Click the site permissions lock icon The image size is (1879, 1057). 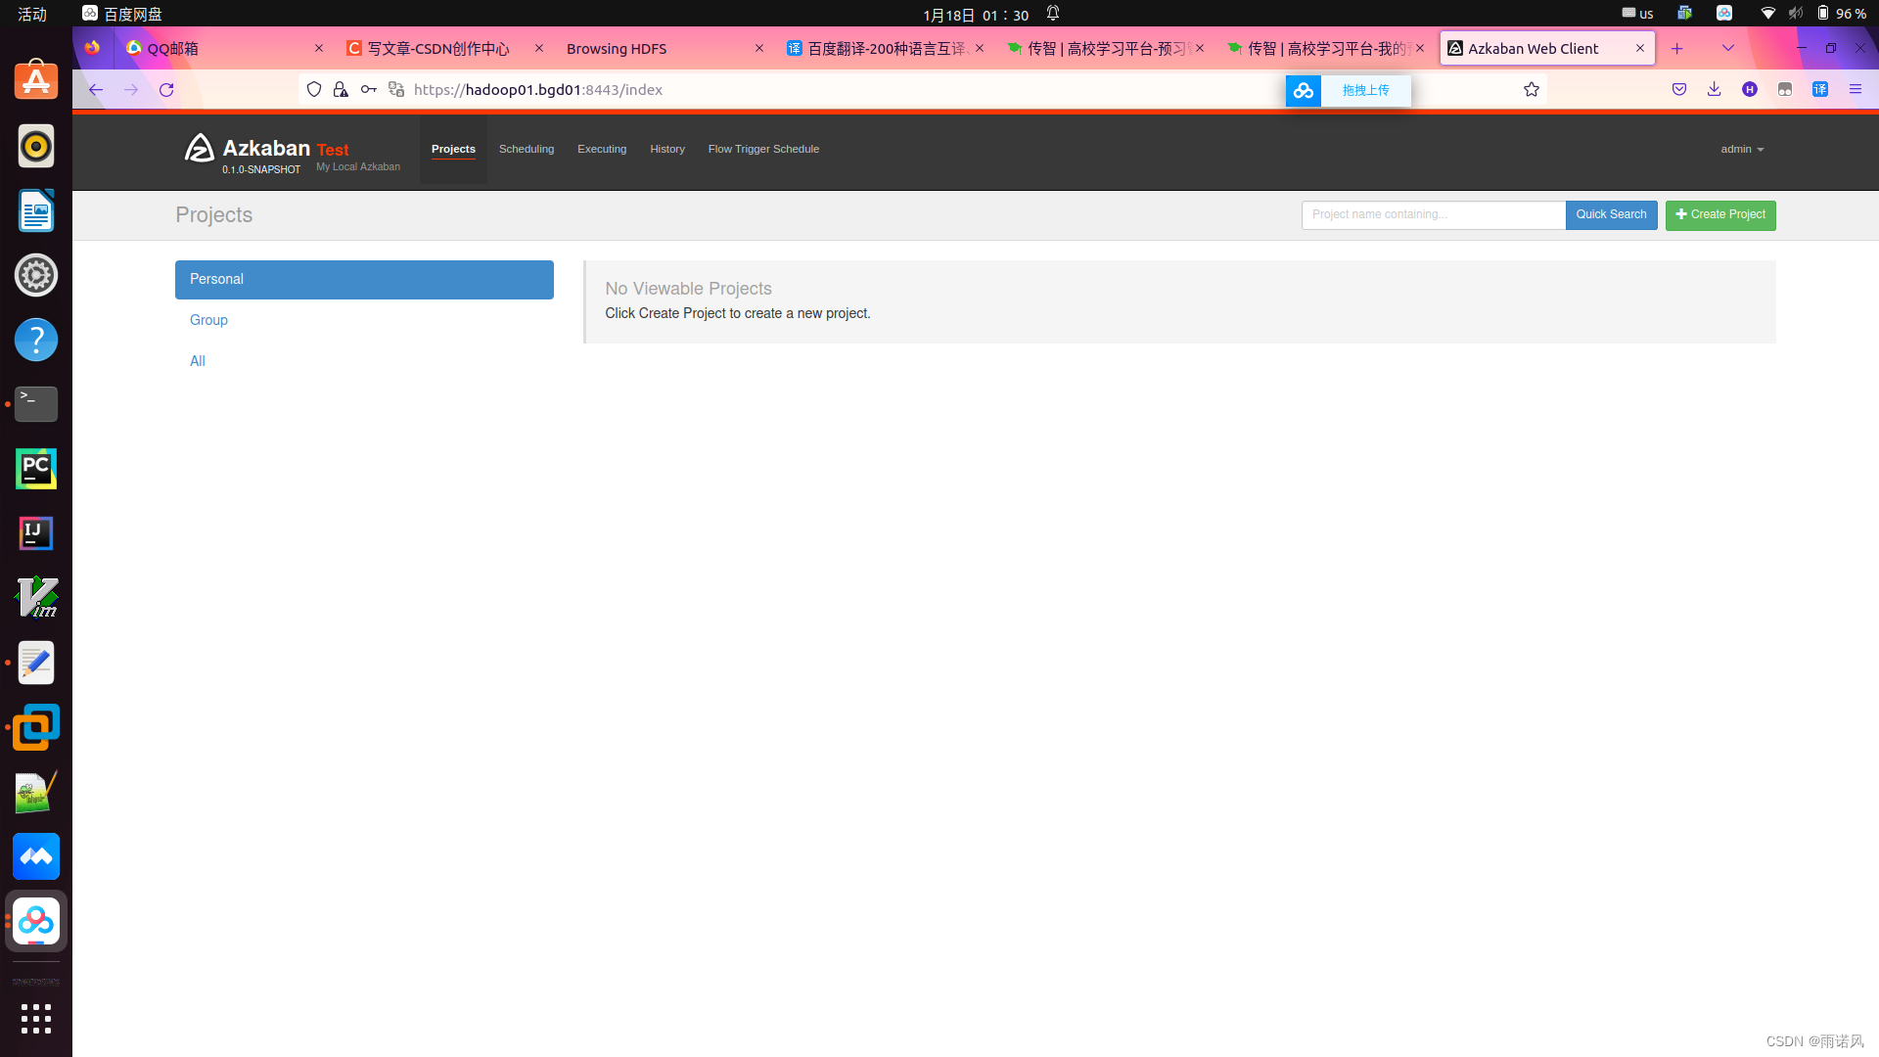point(341,90)
